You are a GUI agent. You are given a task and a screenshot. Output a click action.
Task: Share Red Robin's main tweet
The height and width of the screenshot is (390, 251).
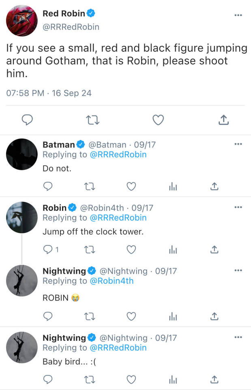[x=224, y=120]
